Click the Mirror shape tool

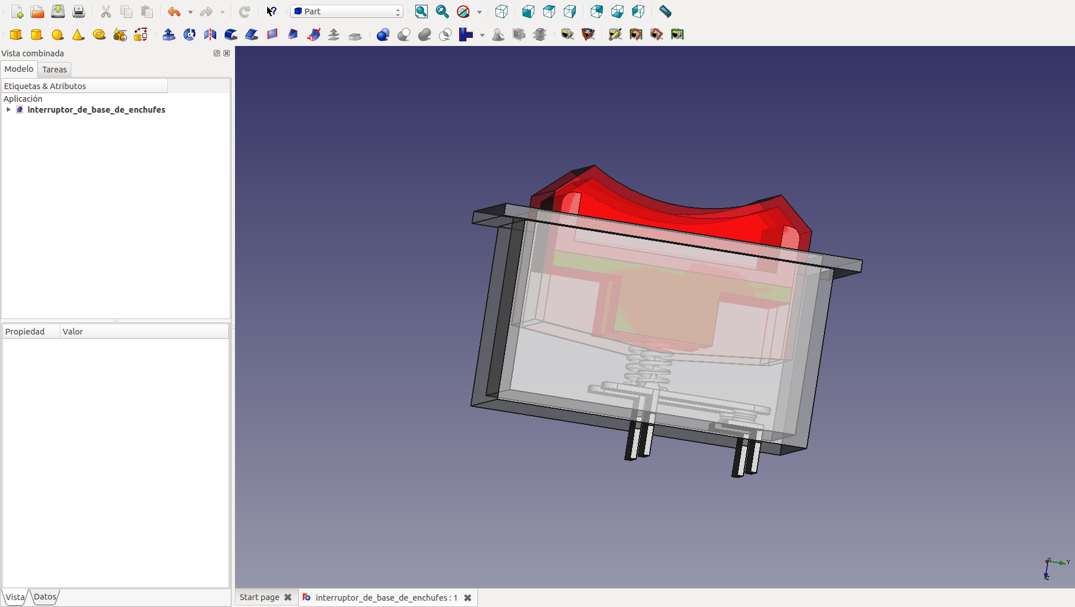pyautogui.click(x=210, y=34)
